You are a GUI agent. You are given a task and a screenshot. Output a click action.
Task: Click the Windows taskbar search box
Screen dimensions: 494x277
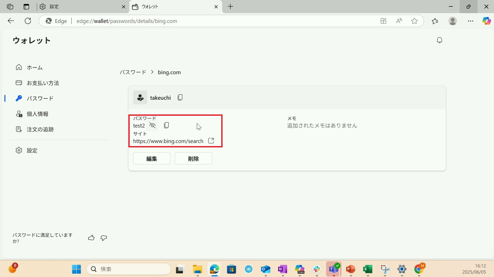[129, 269]
